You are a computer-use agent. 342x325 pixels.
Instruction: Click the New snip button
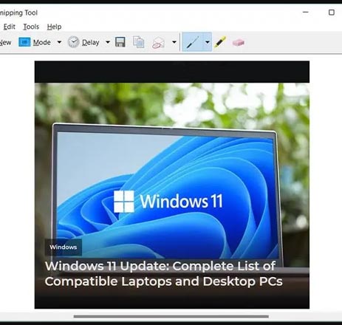[5, 43]
